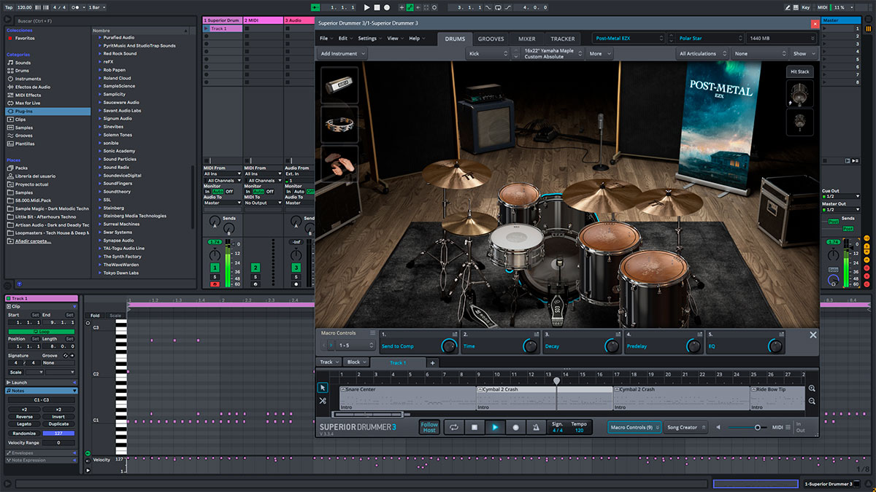
Task: Click the Ableton transport record button
Action: 386,7
